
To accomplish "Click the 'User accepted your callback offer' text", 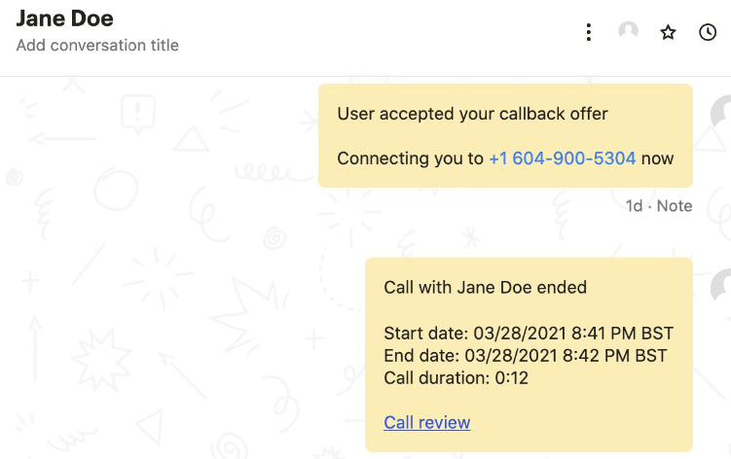I will (x=472, y=114).
